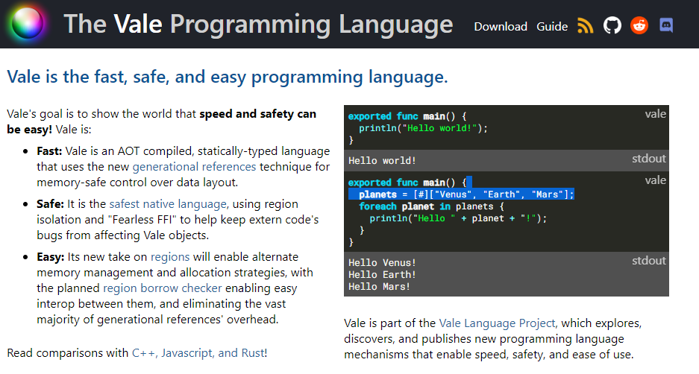Click the bold 'Safe:' bullet label
The width and height of the screenshot is (699, 374).
click(x=51, y=204)
